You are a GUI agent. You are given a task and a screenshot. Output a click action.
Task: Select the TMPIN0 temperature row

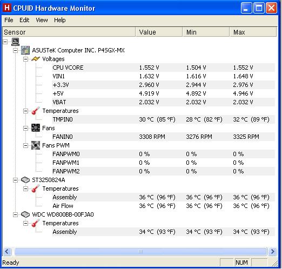[x=163, y=119]
